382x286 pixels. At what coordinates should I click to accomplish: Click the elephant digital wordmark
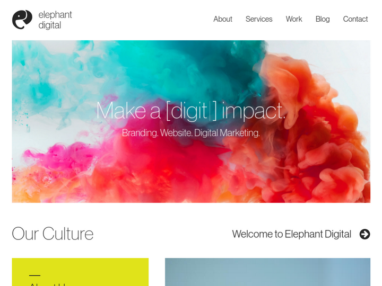[x=55, y=20]
